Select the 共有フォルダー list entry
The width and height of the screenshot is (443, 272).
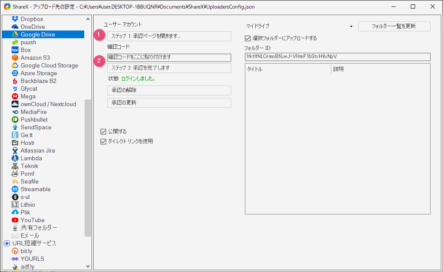click(x=39, y=228)
